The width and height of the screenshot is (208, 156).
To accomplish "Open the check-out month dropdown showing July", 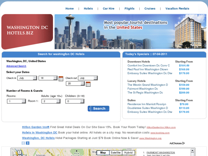I will (x=88, y=78).
